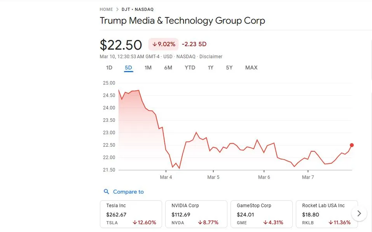Open the GameStop Corp stock card
Image resolution: width=372 pixels, height=232 pixels.
(x=261, y=214)
